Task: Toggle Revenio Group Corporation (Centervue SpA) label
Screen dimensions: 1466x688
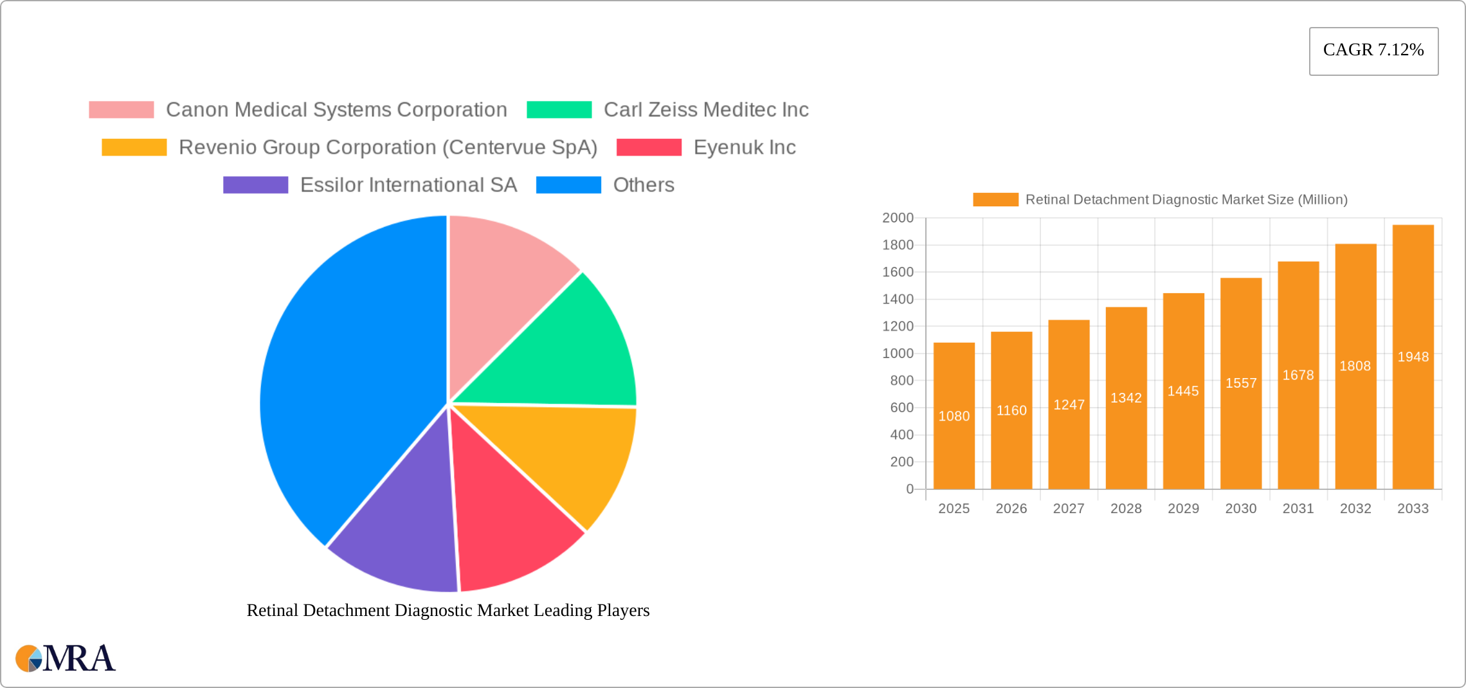Action: tap(388, 147)
